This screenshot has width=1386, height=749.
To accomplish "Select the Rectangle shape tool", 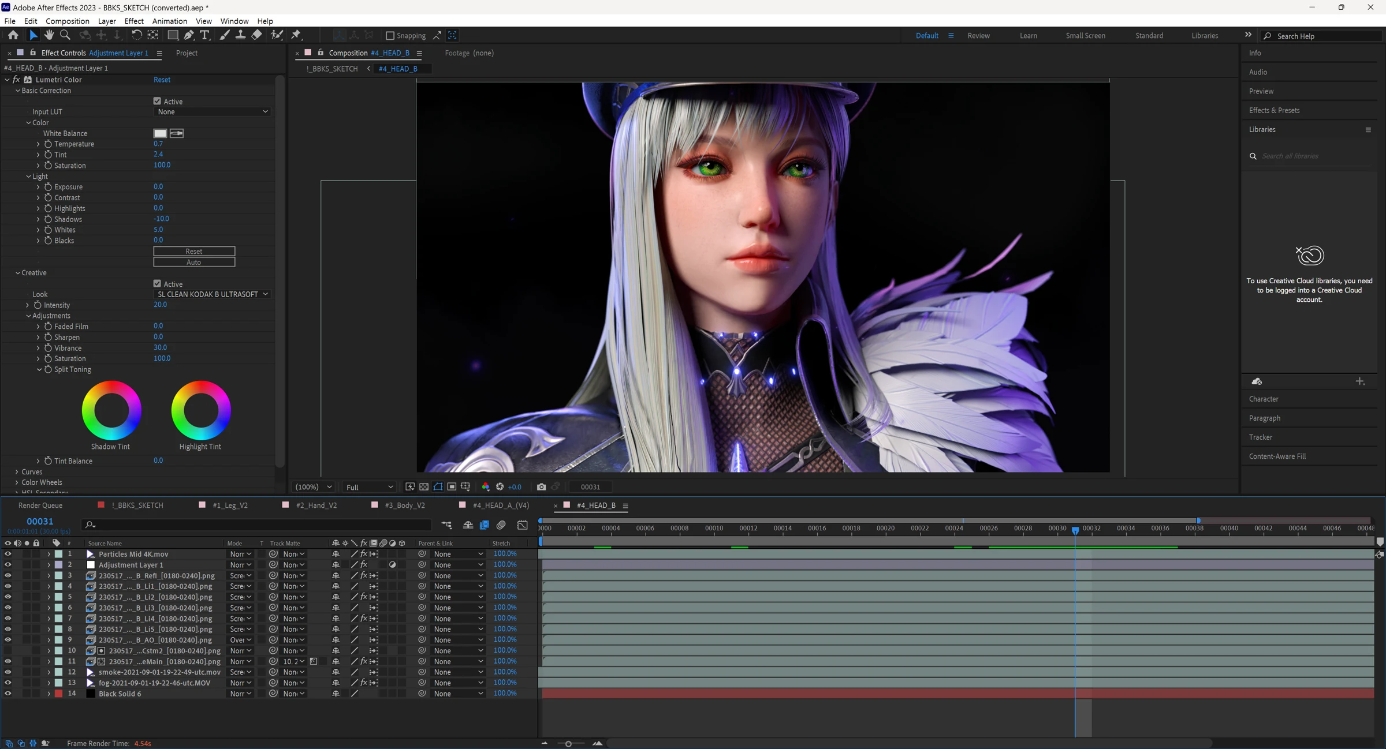I will coord(172,35).
